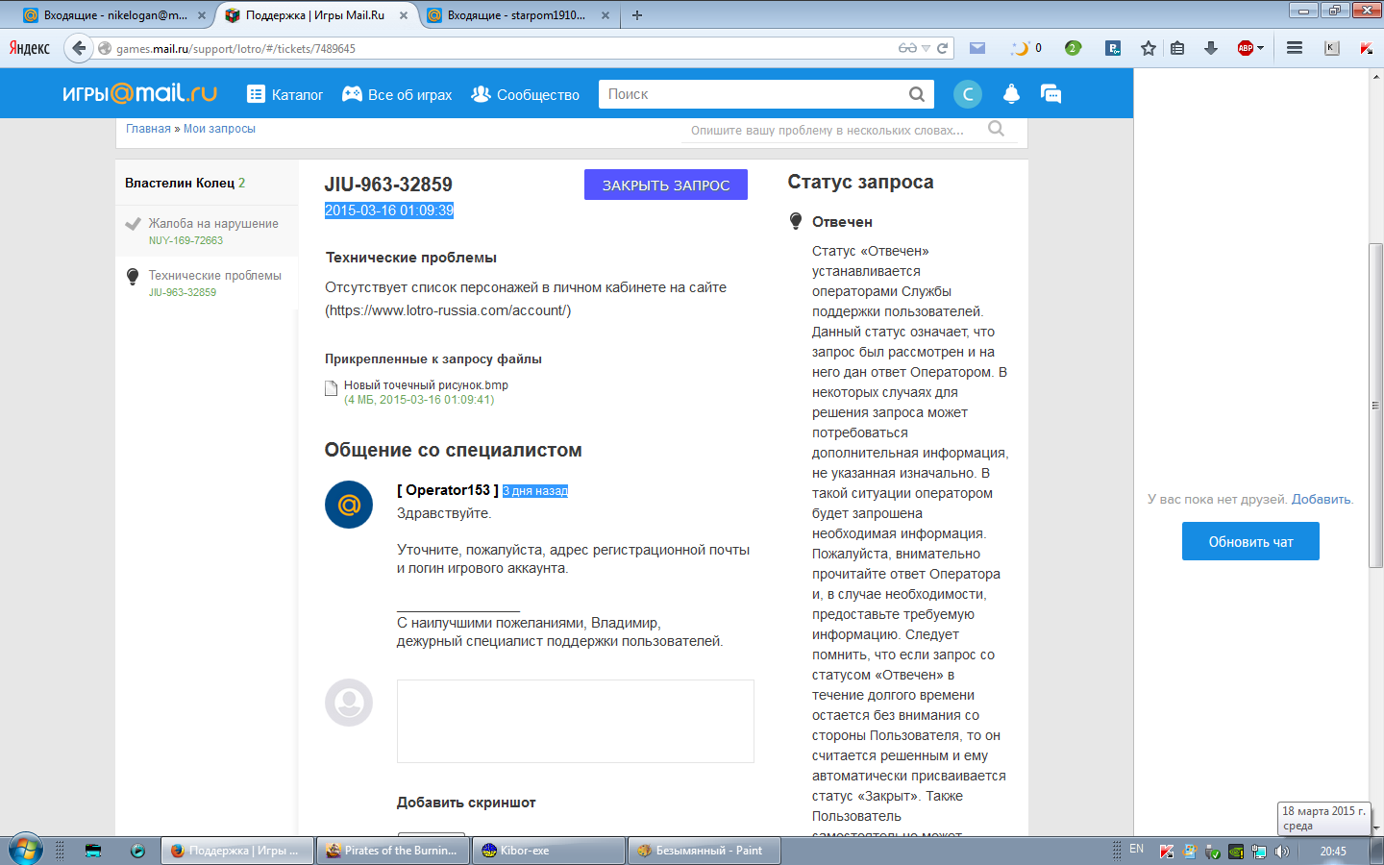This screenshot has width=1384, height=865.
Task: Switch to Kibor-exe taskbar window
Action: pyautogui.click(x=548, y=851)
